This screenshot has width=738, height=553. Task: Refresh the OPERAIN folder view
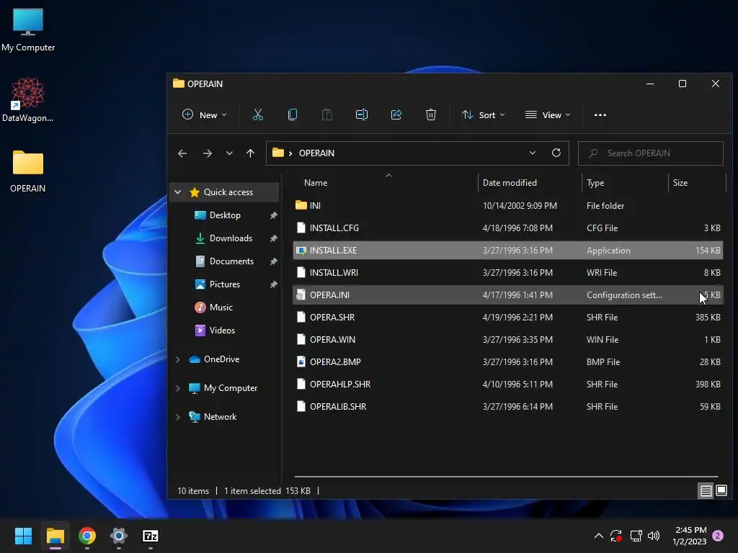click(x=556, y=153)
